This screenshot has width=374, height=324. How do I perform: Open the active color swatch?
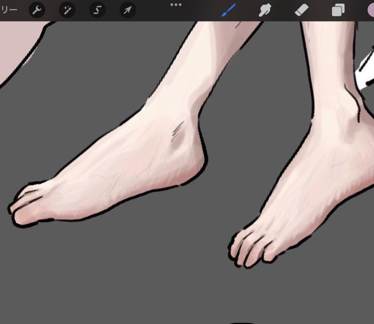370,10
